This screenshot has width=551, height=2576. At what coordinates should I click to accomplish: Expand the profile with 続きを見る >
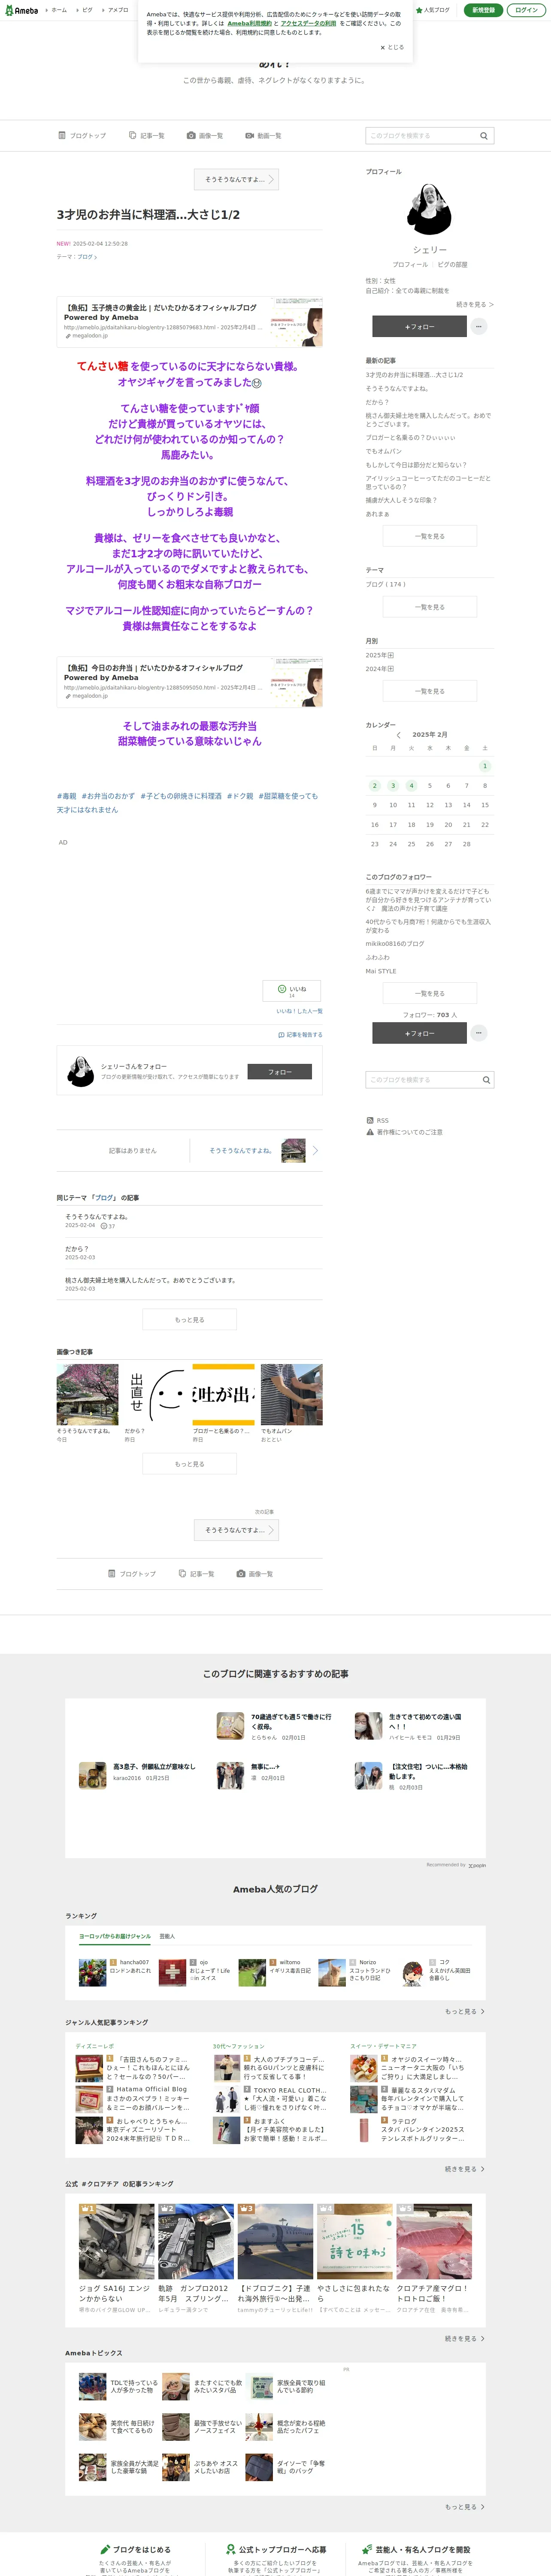click(475, 304)
